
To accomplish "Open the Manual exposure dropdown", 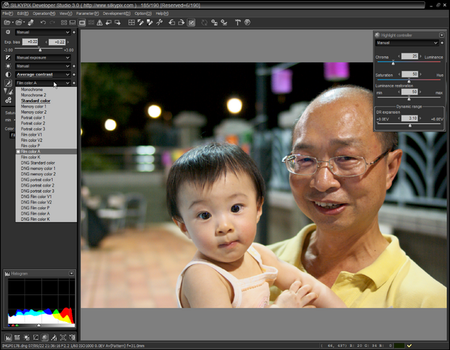I will 43,58.
